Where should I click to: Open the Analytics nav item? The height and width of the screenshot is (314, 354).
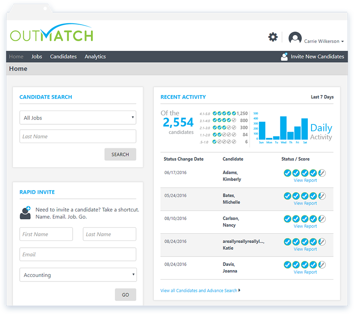(x=95, y=57)
